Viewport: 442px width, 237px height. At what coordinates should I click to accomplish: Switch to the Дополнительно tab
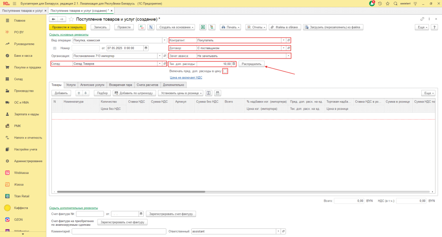pos(174,85)
